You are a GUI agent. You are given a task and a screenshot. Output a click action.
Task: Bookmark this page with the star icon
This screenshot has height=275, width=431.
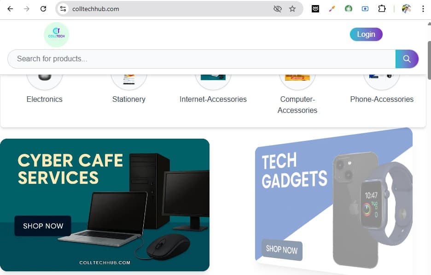coord(292,9)
